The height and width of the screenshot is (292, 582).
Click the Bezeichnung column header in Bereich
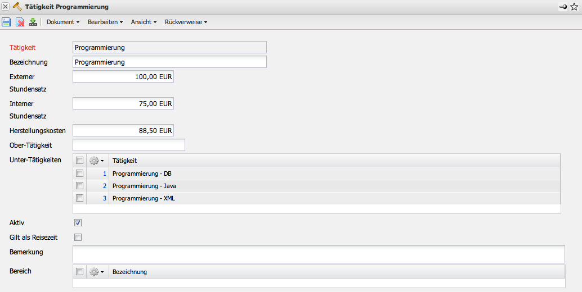coord(337,272)
